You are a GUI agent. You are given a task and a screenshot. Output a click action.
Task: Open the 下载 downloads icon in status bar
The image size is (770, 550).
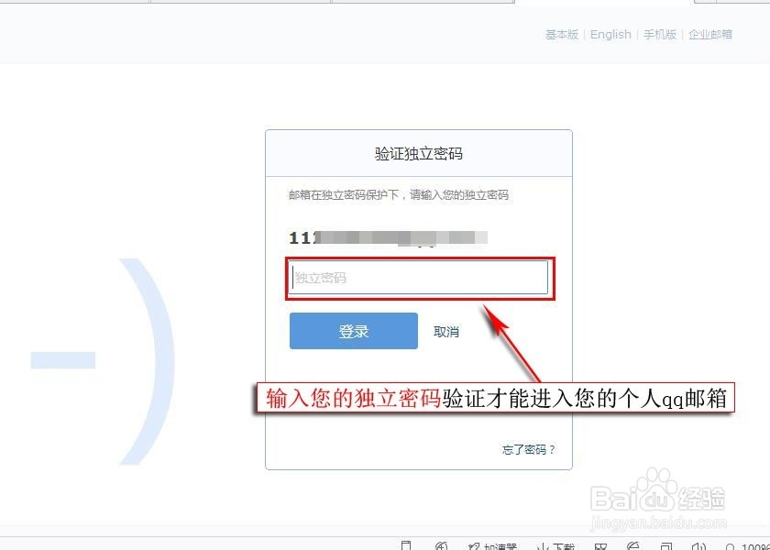(x=555, y=546)
